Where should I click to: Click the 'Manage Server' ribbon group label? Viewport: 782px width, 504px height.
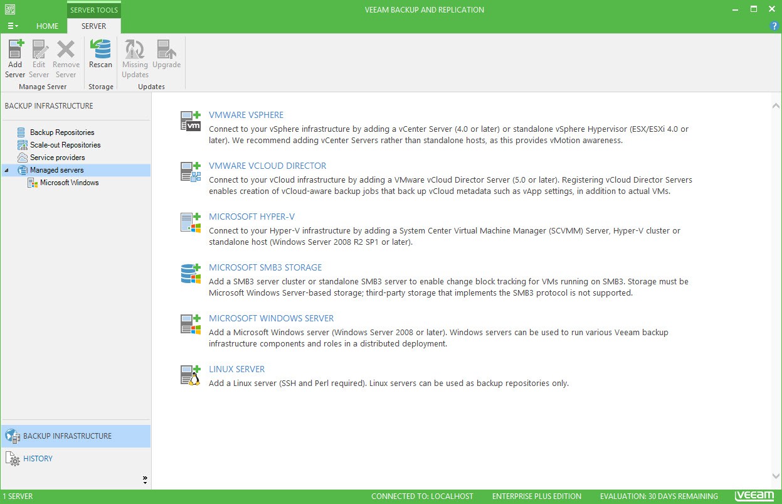pyautogui.click(x=43, y=87)
